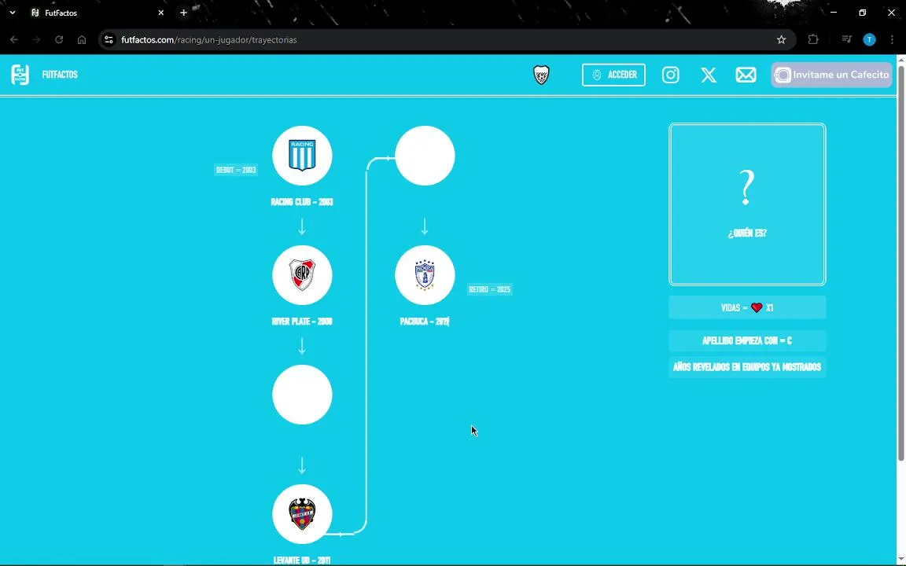
Task: Select the Racing Club crest circle
Action: click(x=302, y=156)
